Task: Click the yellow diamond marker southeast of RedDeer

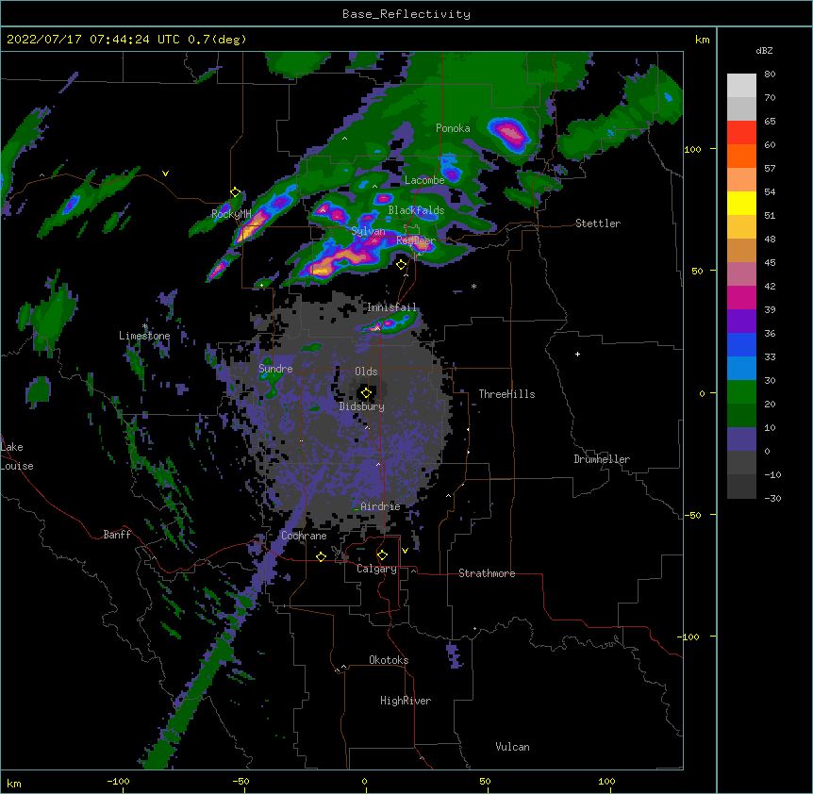Action: pos(401,265)
